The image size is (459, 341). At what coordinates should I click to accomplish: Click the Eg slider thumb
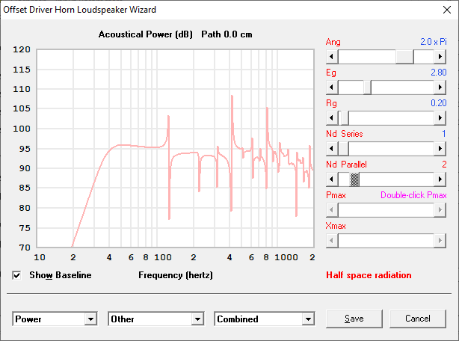[367, 87]
